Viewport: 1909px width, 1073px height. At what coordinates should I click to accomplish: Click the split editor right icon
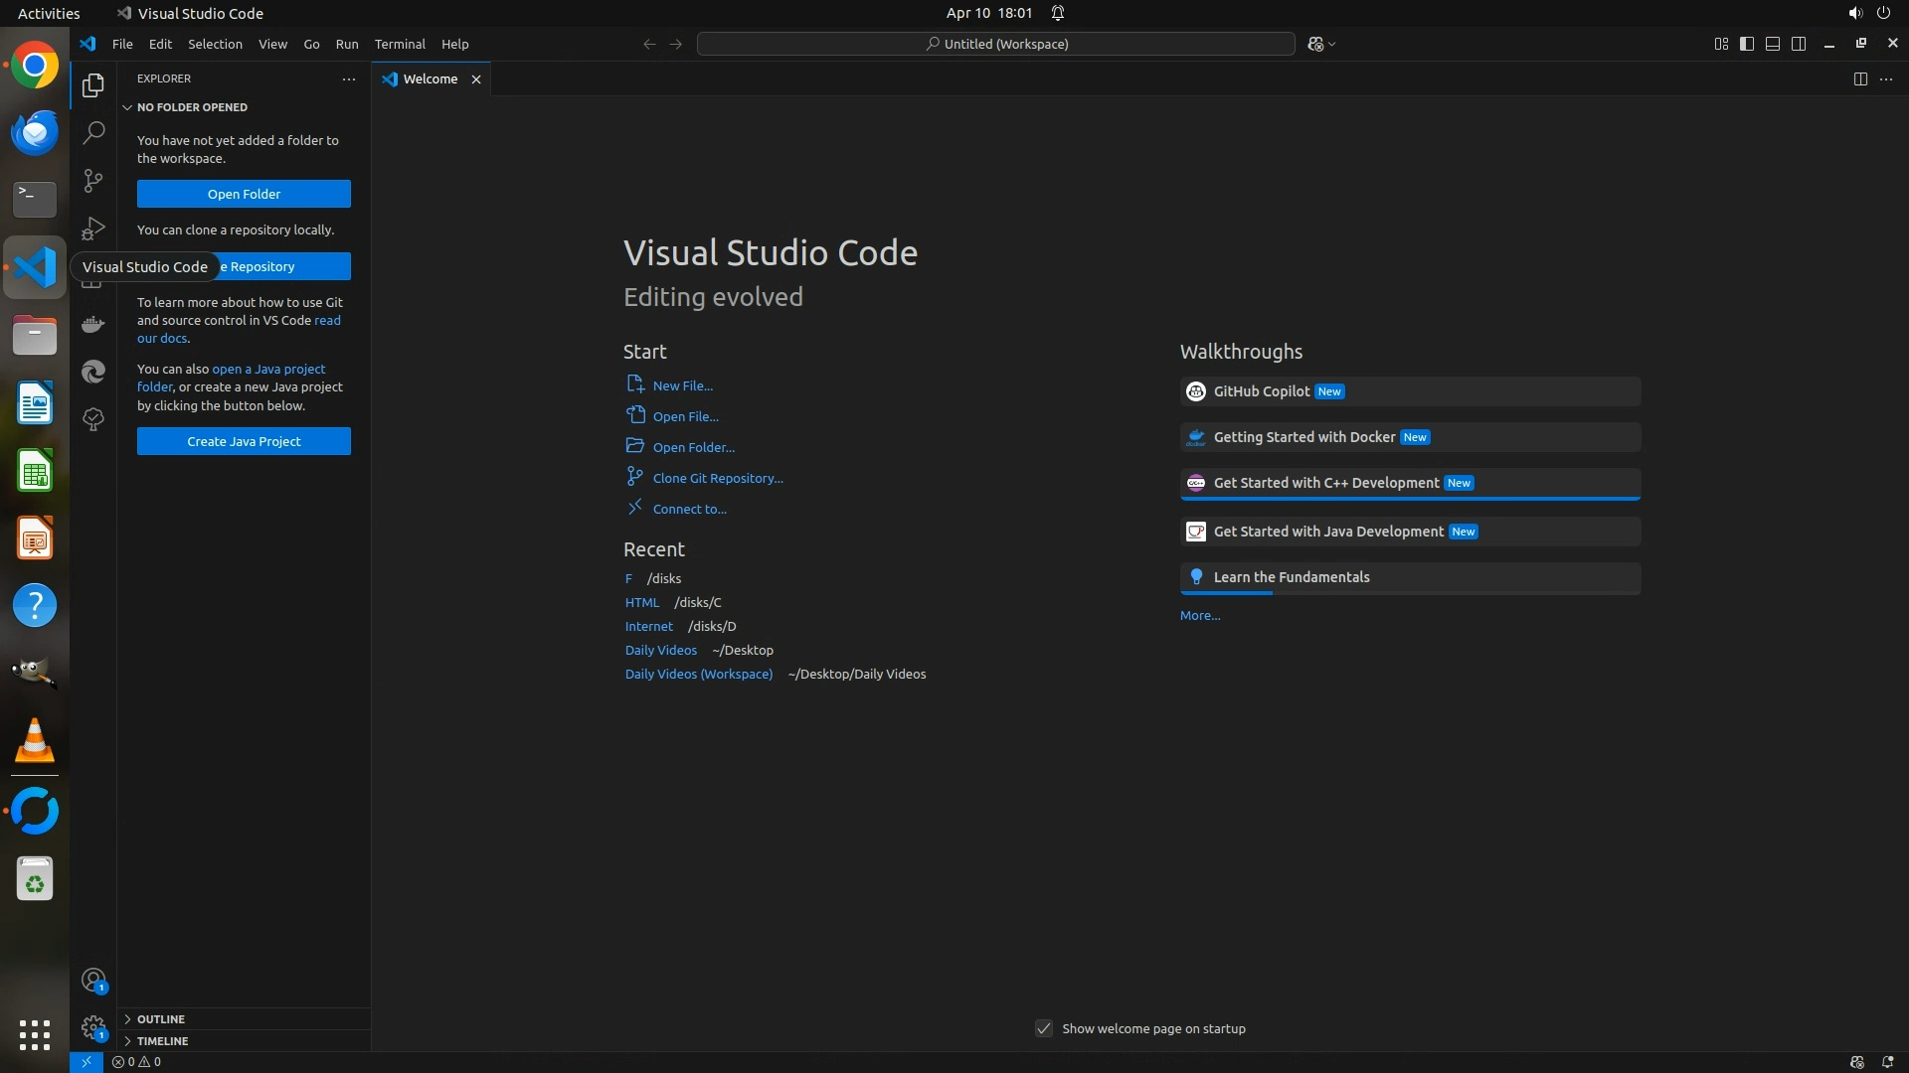[x=1860, y=78]
